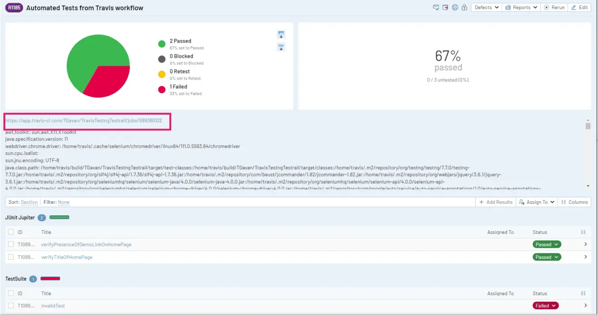Viewport: 598px width, 315px height.
Task: Expand the Reports dropdown menu
Action: tap(521, 7)
